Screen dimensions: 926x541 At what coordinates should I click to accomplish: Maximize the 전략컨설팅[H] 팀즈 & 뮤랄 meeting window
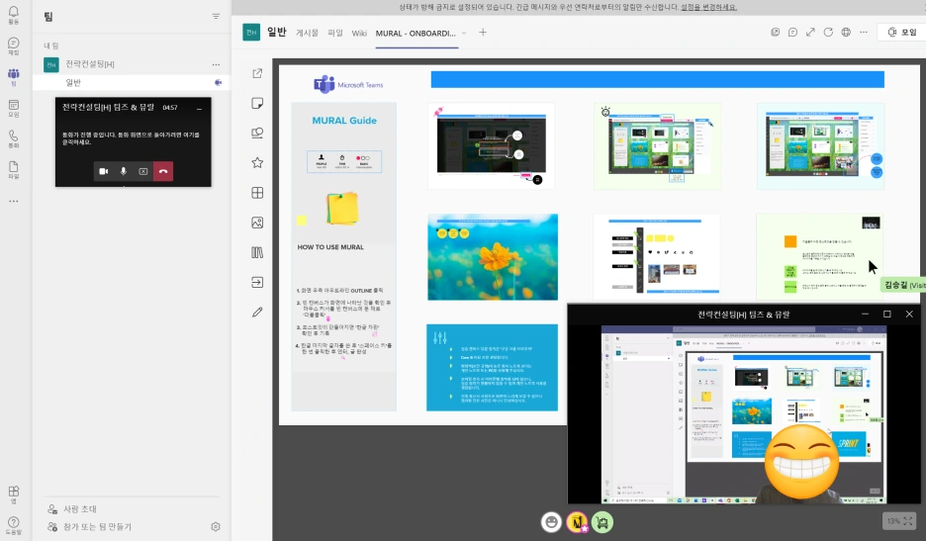(x=887, y=315)
